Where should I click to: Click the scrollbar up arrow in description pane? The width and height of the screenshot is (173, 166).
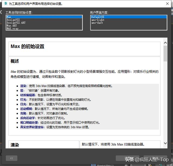165,43
